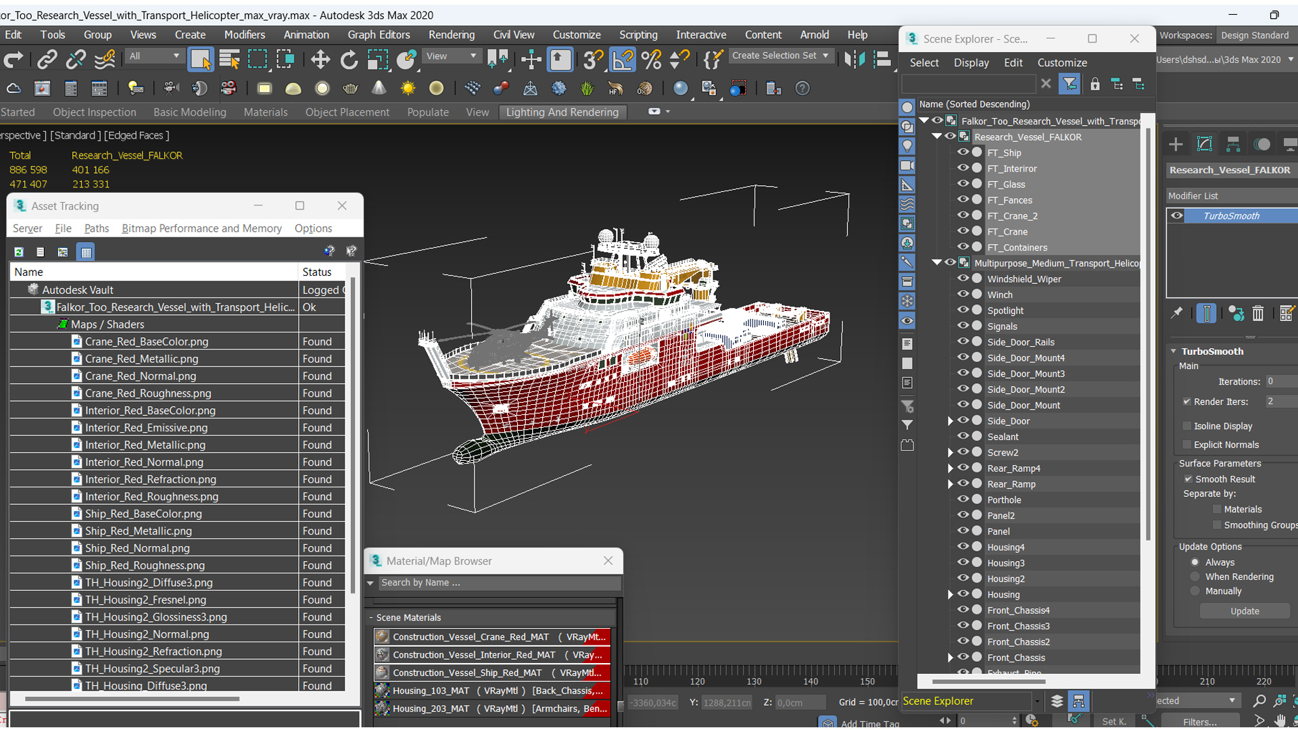Screen dimensions: 1298x730
Task: Expand the Rear_Ramp4 tree node
Action: click(x=950, y=468)
